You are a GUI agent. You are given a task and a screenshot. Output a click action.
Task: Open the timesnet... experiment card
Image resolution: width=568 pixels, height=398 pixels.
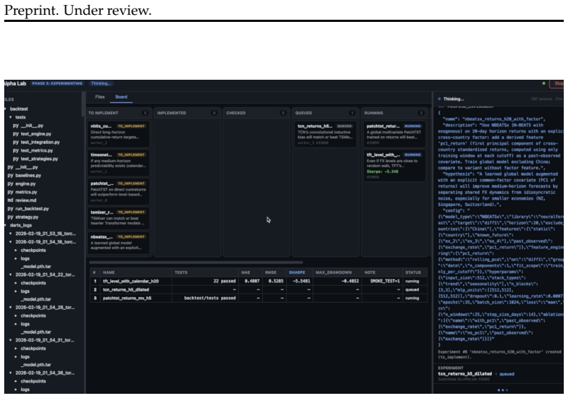[x=119, y=163]
